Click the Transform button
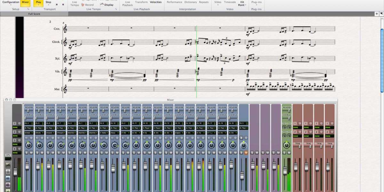The image size is (384, 192). tap(141, 2)
